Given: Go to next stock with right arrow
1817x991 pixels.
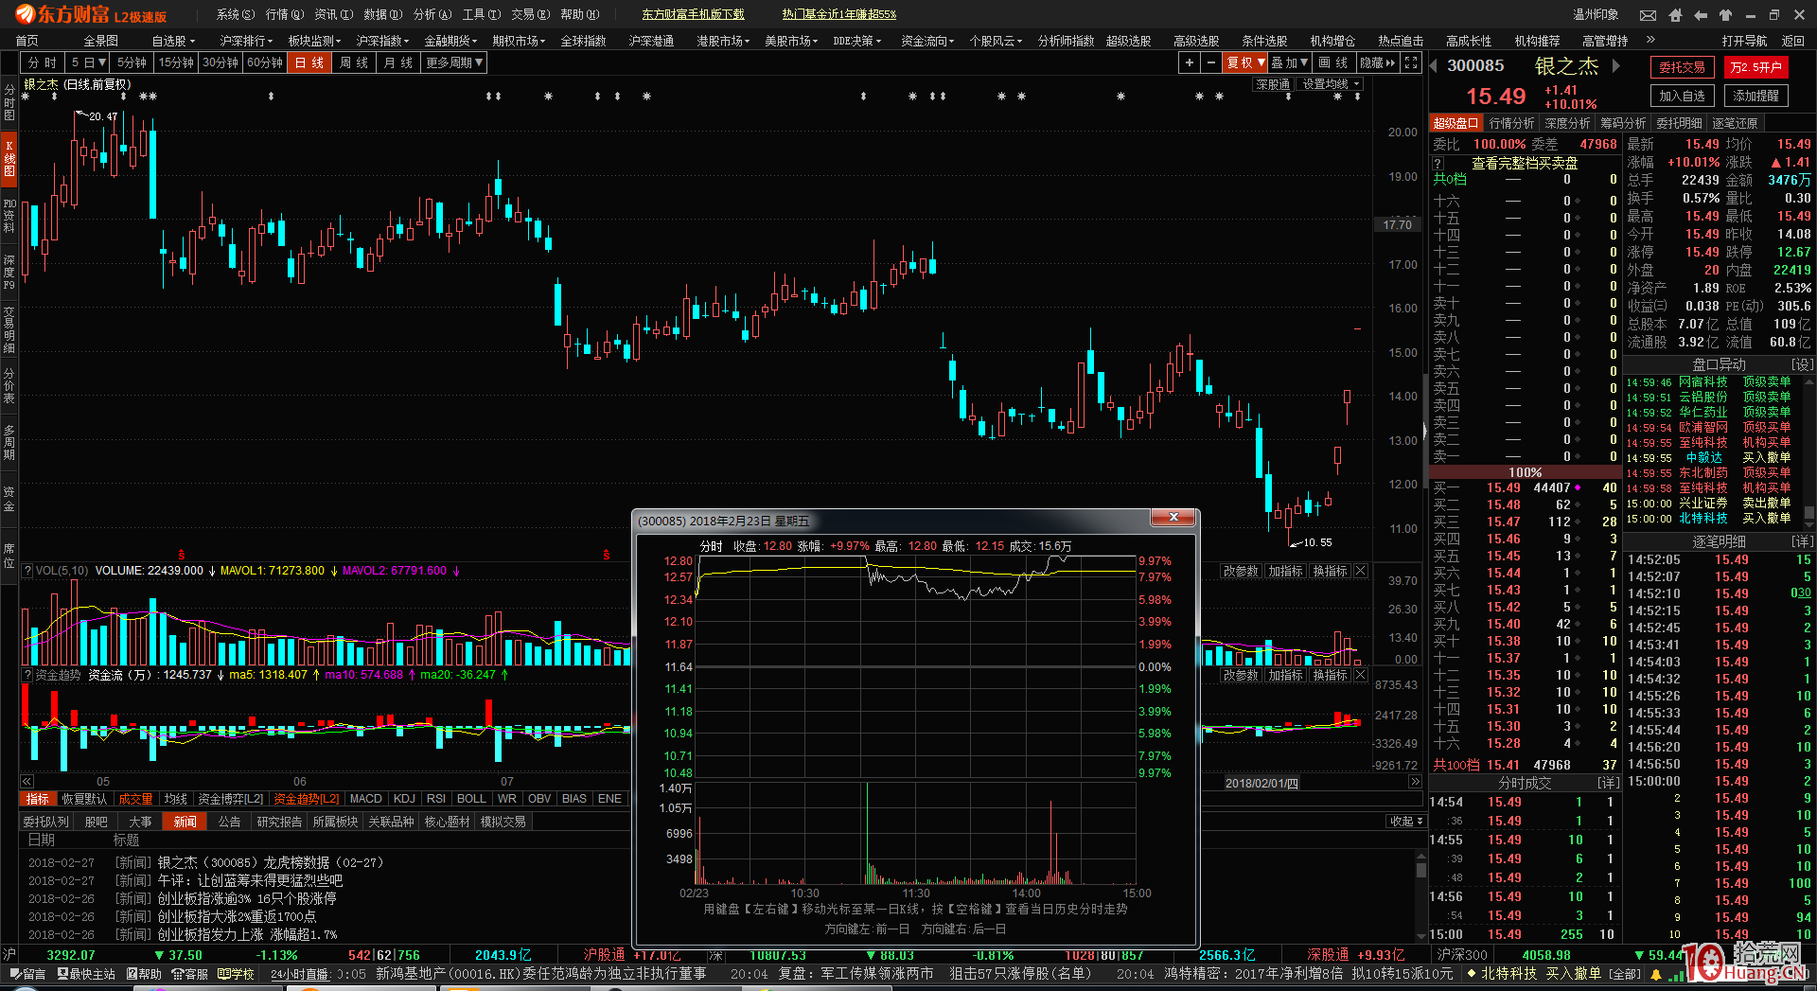Looking at the screenshot, I should (x=1616, y=65).
